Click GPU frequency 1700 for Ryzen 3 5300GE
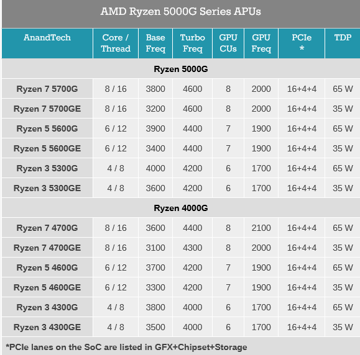The width and height of the screenshot is (360, 355). 261,188
